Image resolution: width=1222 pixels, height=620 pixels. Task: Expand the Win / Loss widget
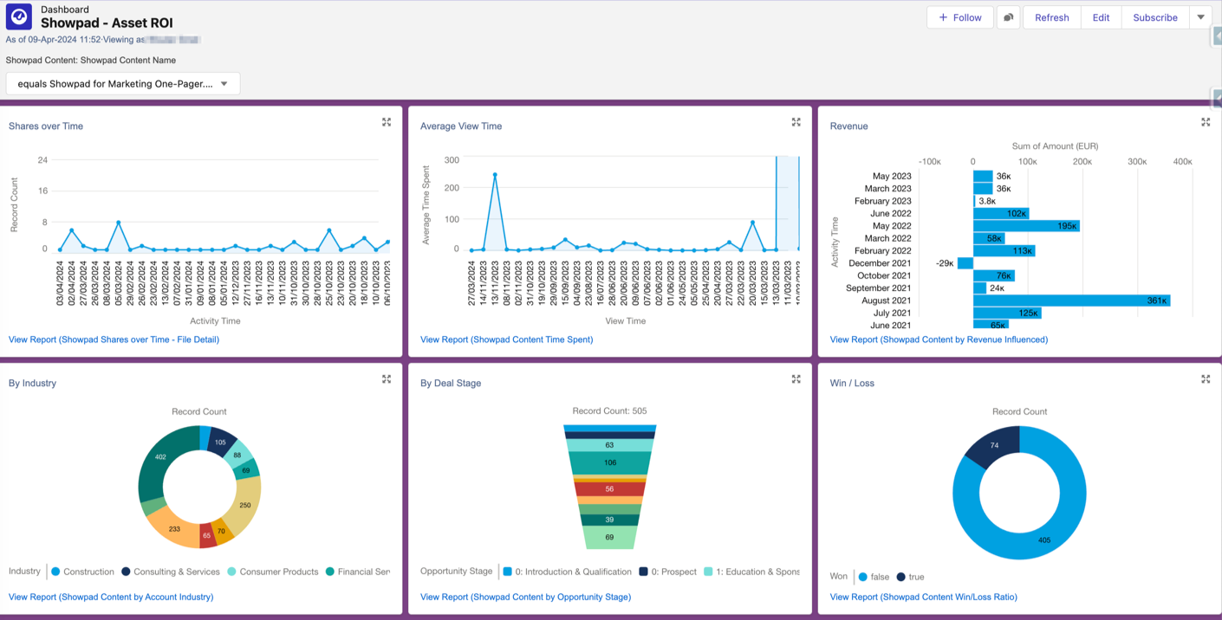[1206, 379]
